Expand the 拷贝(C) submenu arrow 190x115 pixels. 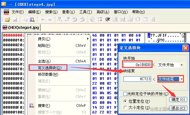click(88, 39)
